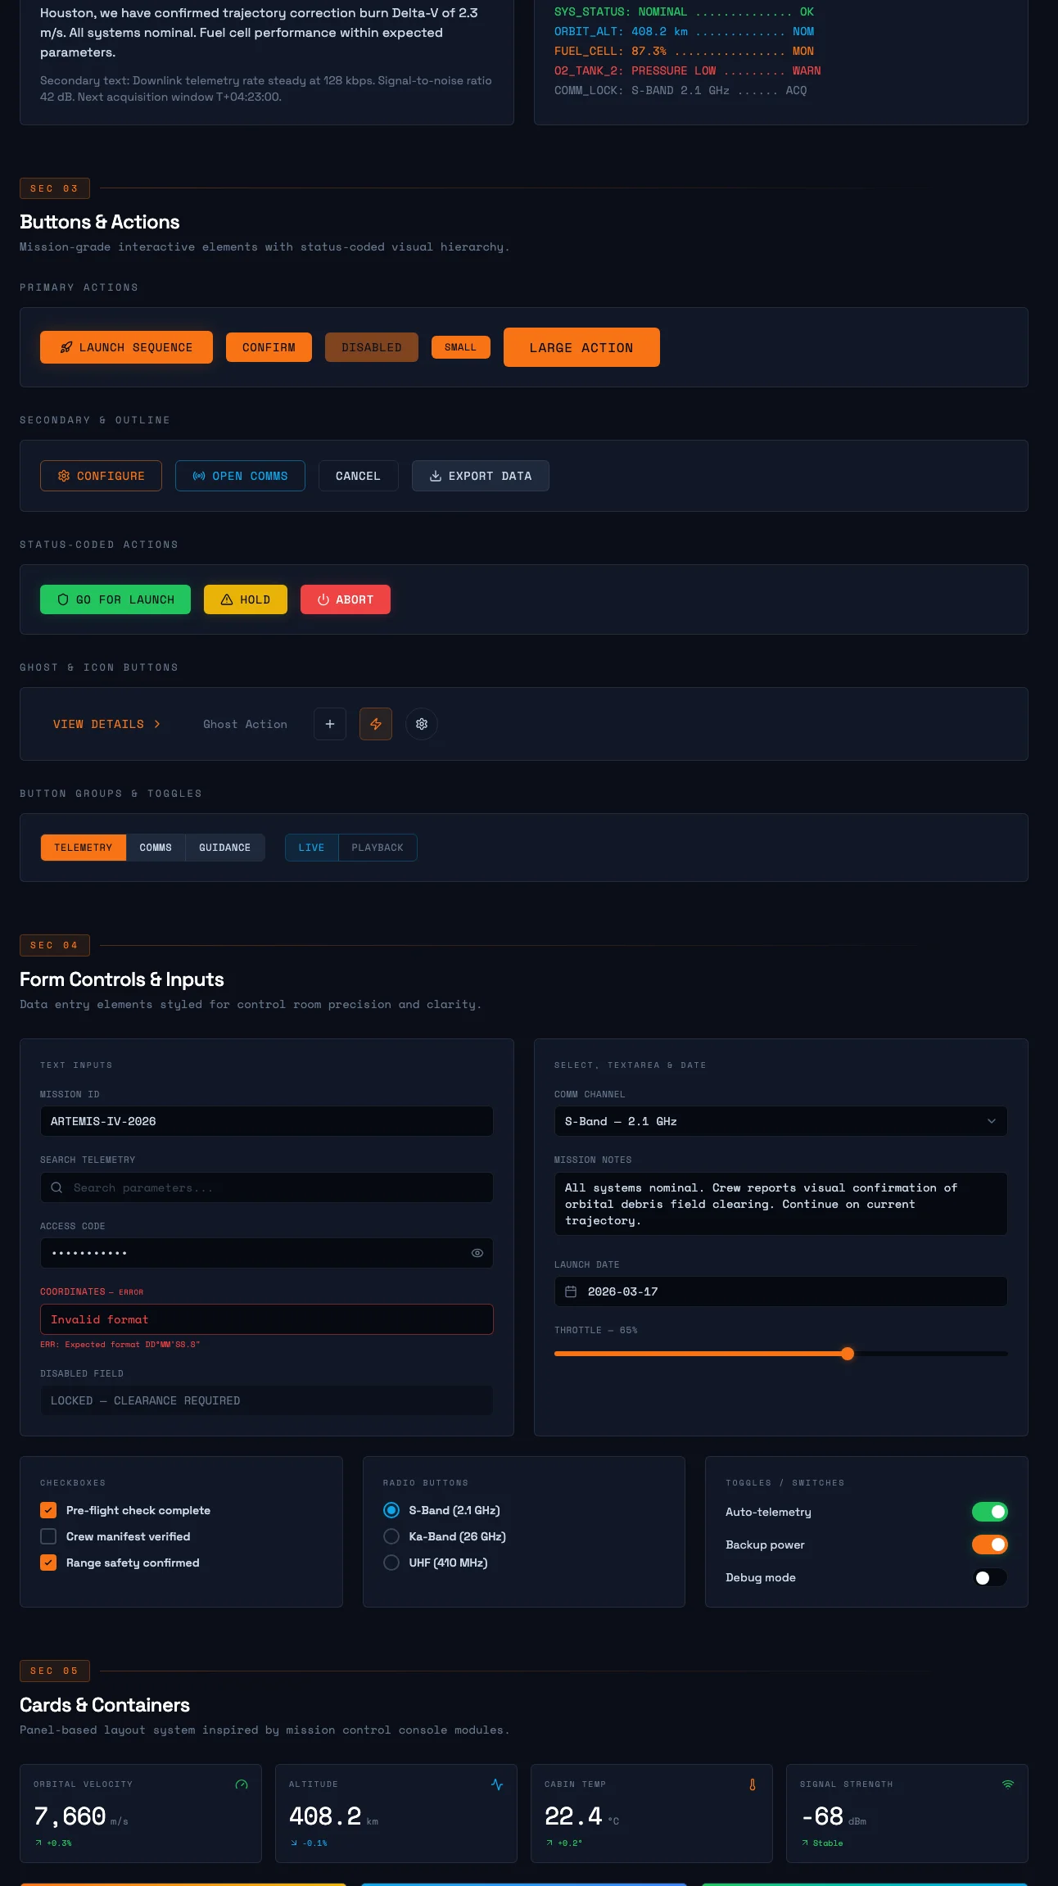
Task: Enable Debug mode switch
Action: click(x=989, y=1577)
